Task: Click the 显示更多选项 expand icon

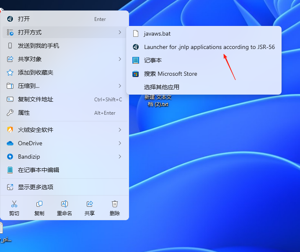Action: [10, 187]
